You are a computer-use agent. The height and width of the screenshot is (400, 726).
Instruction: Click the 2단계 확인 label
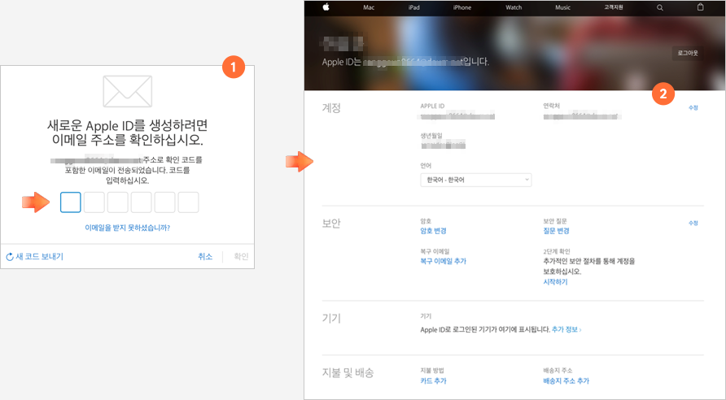tap(557, 251)
